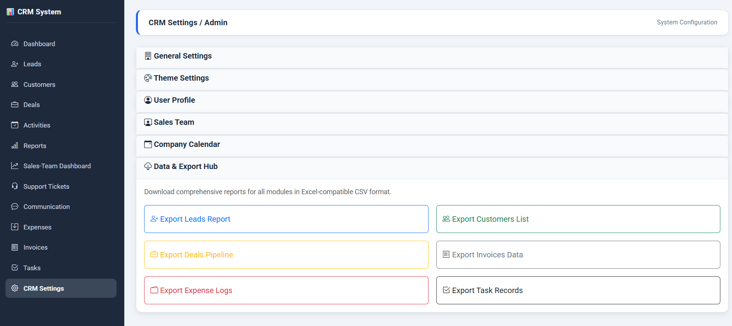Navigate to Expenses in sidebar

click(61, 227)
